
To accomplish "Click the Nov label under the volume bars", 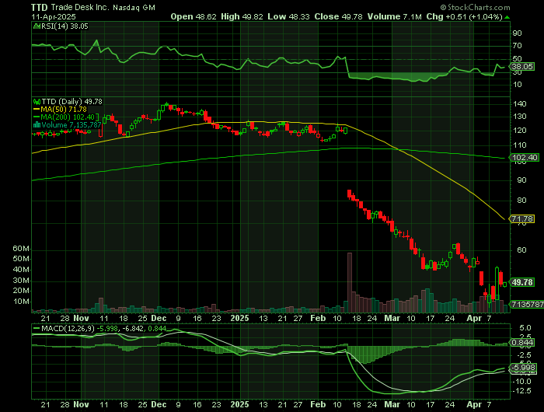I will 81,318.
